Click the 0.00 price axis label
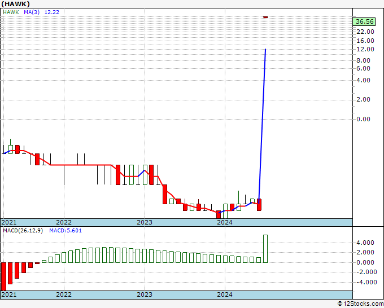Viewport: 384px width, 308px height. pyautogui.click(x=363, y=119)
